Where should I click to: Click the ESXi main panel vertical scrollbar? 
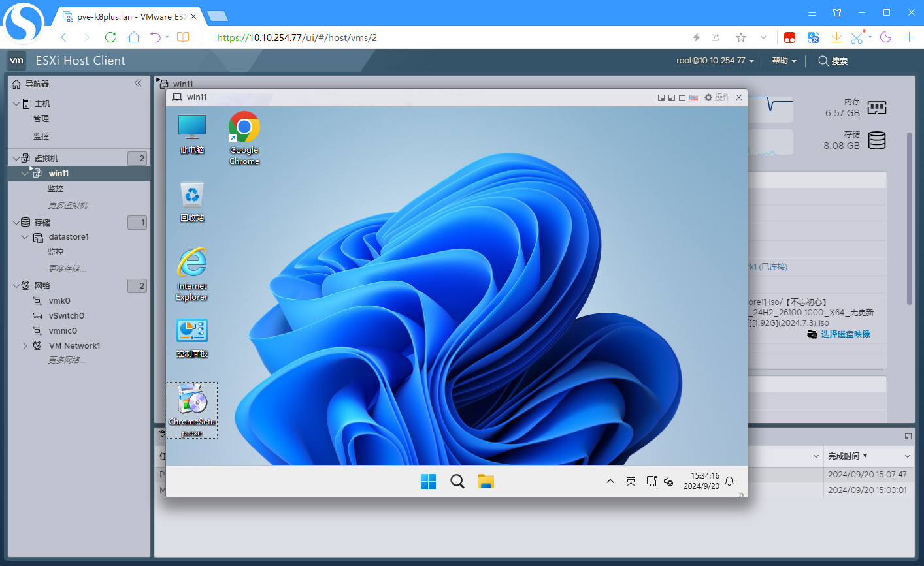[x=909, y=218]
